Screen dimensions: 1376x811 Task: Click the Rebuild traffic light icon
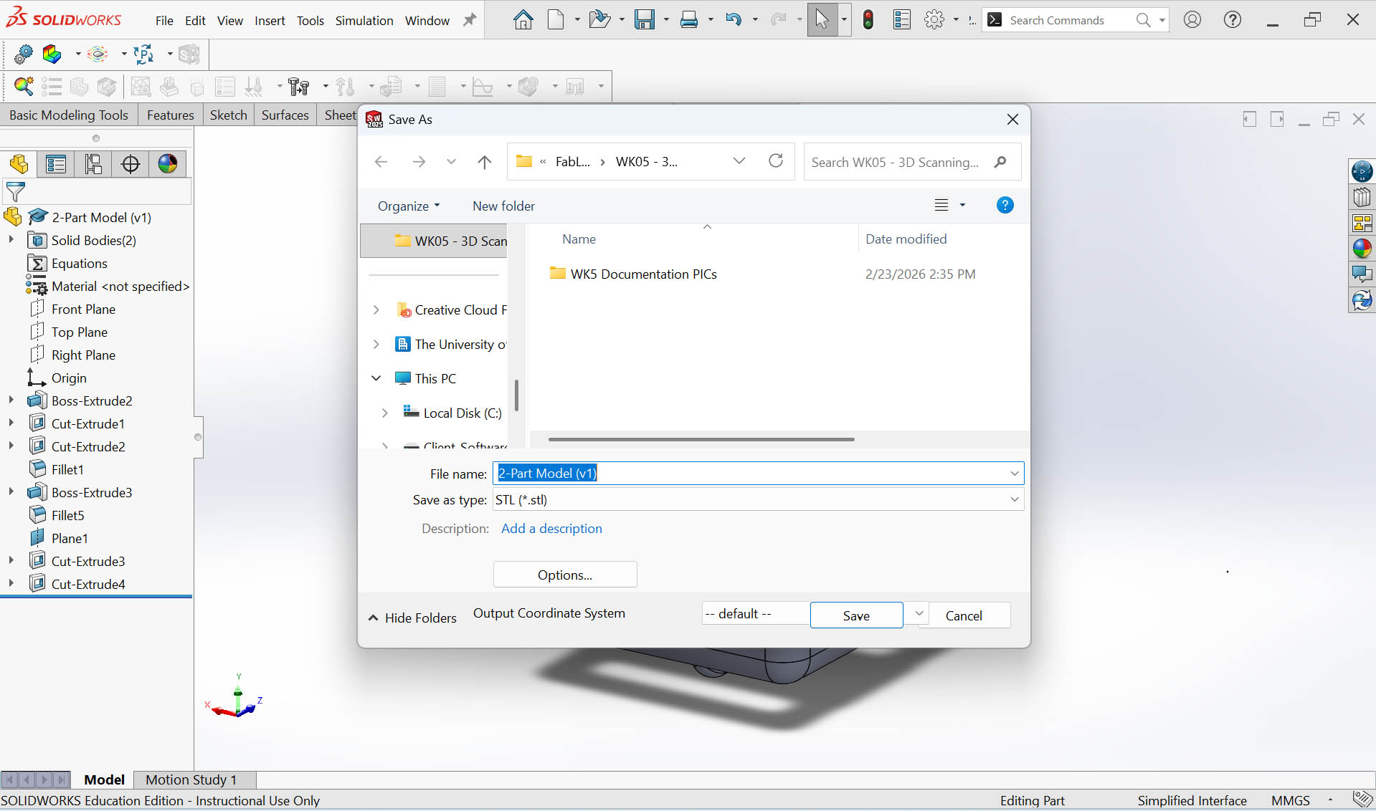click(868, 20)
